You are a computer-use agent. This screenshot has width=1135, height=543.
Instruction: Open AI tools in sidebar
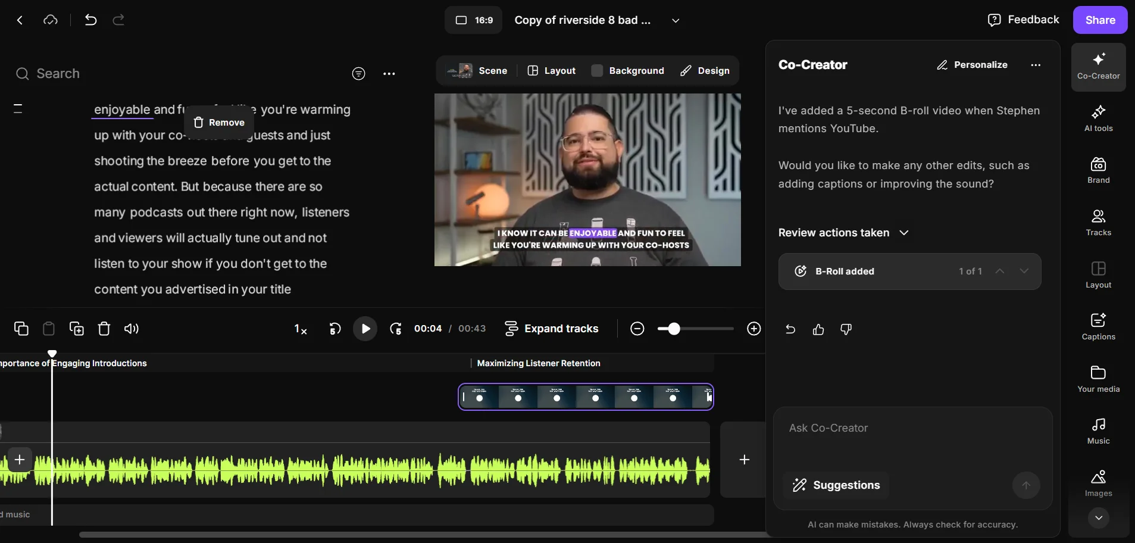tap(1098, 118)
